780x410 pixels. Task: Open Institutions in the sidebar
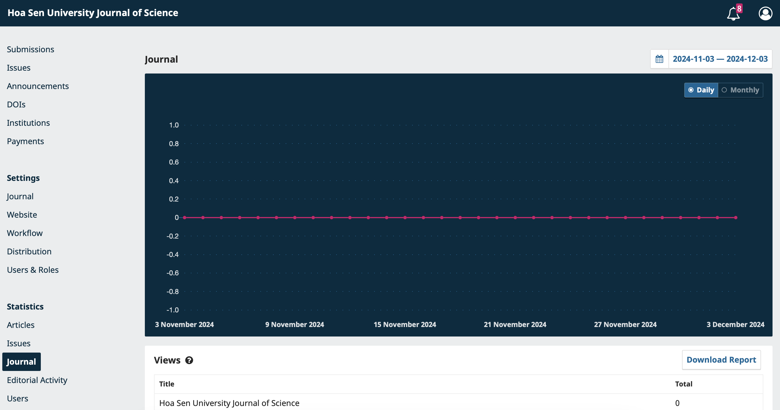[x=28, y=123]
